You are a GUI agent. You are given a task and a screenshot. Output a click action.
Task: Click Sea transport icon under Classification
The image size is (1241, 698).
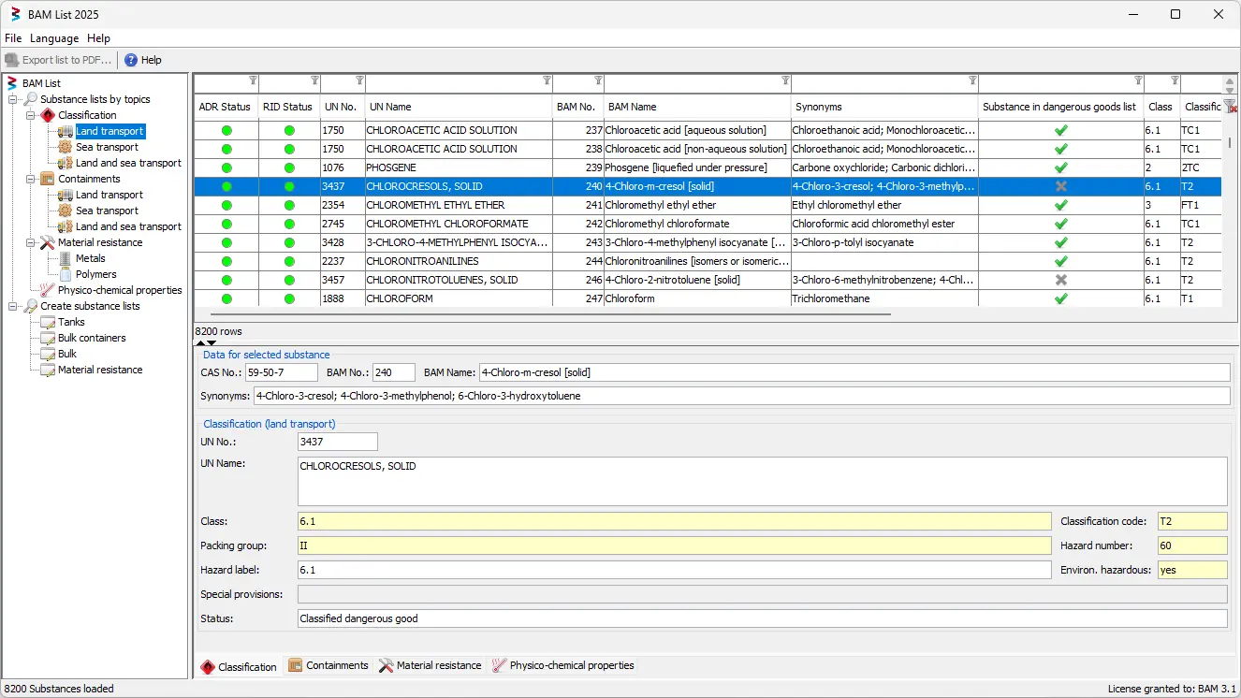pyautogui.click(x=66, y=147)
